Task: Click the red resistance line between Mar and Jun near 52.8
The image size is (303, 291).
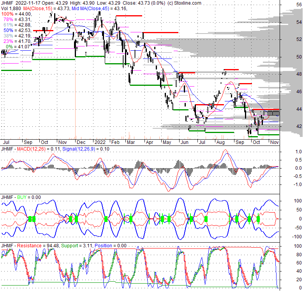Action: 160,32
